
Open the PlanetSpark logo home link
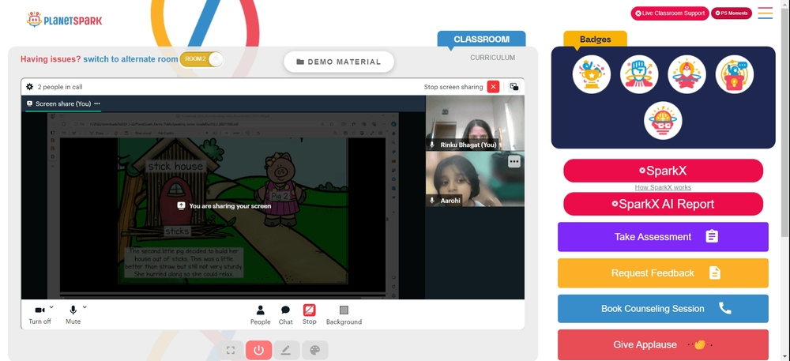(65, 20)
